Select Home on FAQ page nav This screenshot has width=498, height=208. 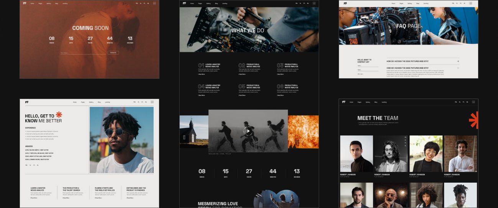tap(393, 3)
